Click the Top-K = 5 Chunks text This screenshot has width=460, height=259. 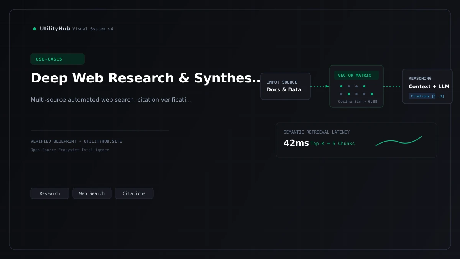click(x=333, y=144)
